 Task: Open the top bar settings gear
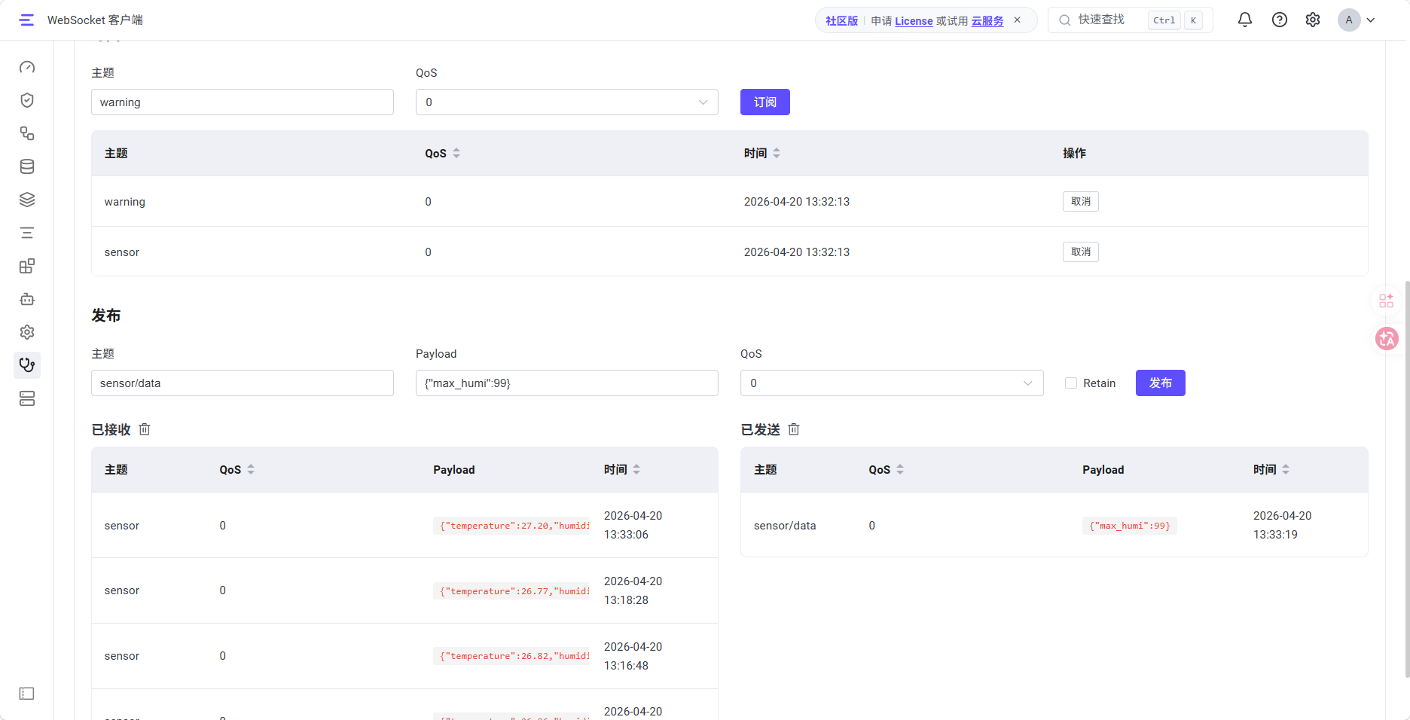point(1313,20)
